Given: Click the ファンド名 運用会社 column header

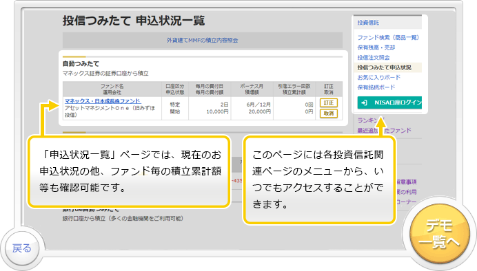Looking at the screenshot, I should tap(112, 89).
